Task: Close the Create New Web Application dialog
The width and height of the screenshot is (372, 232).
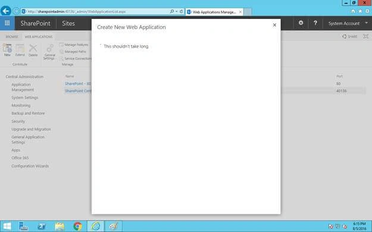Action: click(274, 25)
